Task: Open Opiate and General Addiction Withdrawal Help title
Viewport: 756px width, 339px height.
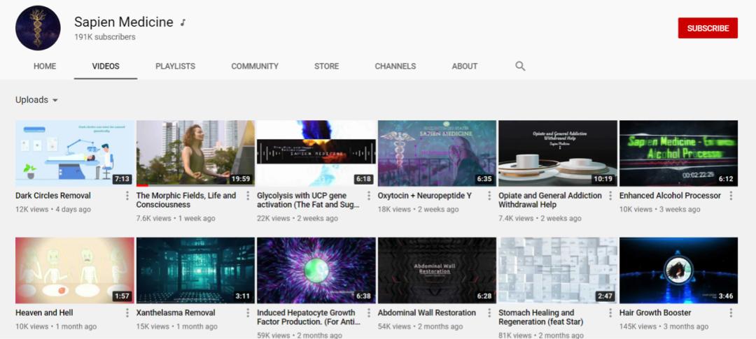Action: [x=550, y=200]
